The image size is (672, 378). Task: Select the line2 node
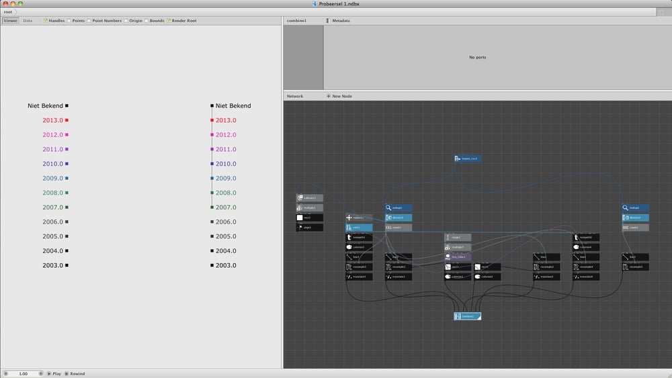click(x=398, y=257)
